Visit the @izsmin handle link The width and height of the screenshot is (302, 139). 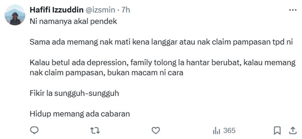[100, 10]
